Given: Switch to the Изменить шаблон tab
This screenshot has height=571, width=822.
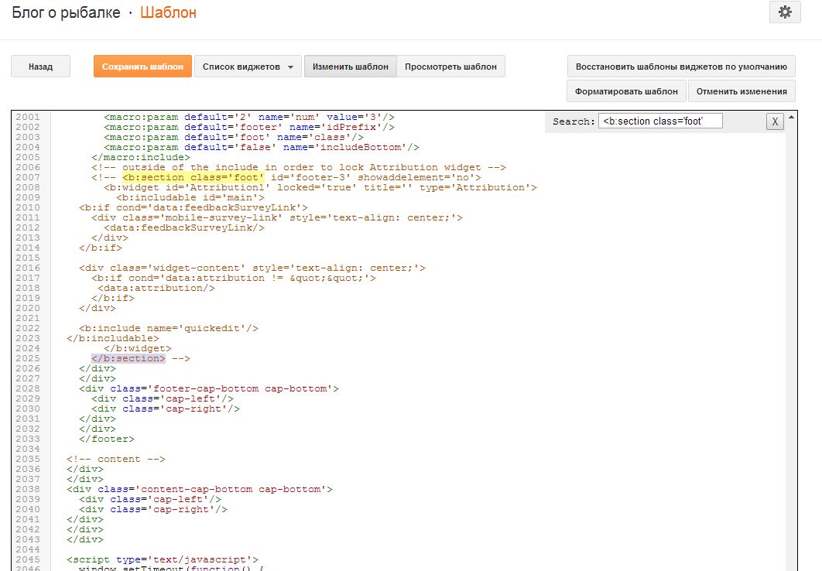Looking at the screenshot, I should (350, 67).
